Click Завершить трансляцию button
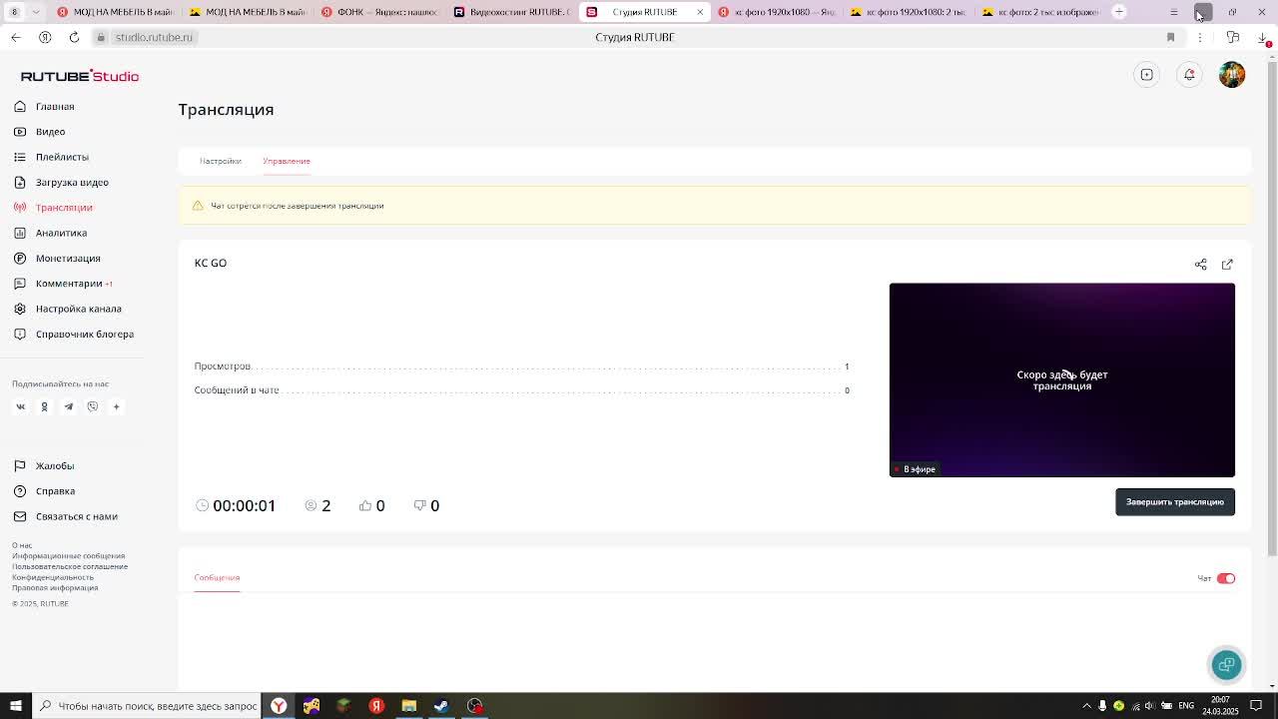1278x719 pixels. click(x=1175, y=501)
